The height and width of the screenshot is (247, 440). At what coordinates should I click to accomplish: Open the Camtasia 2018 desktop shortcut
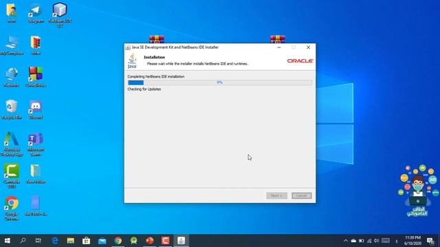pyautogui.click(x=12, y=176)
